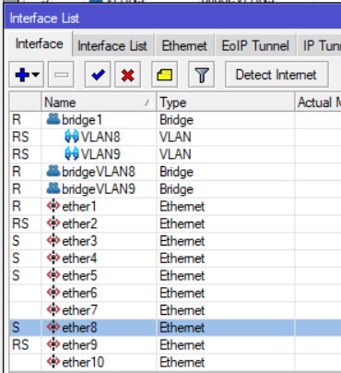This screenshot has height=373, width=341.
Task: Select the bridgeVLAN8 name text
Action: pyautogui.click(x=99, y=172)
